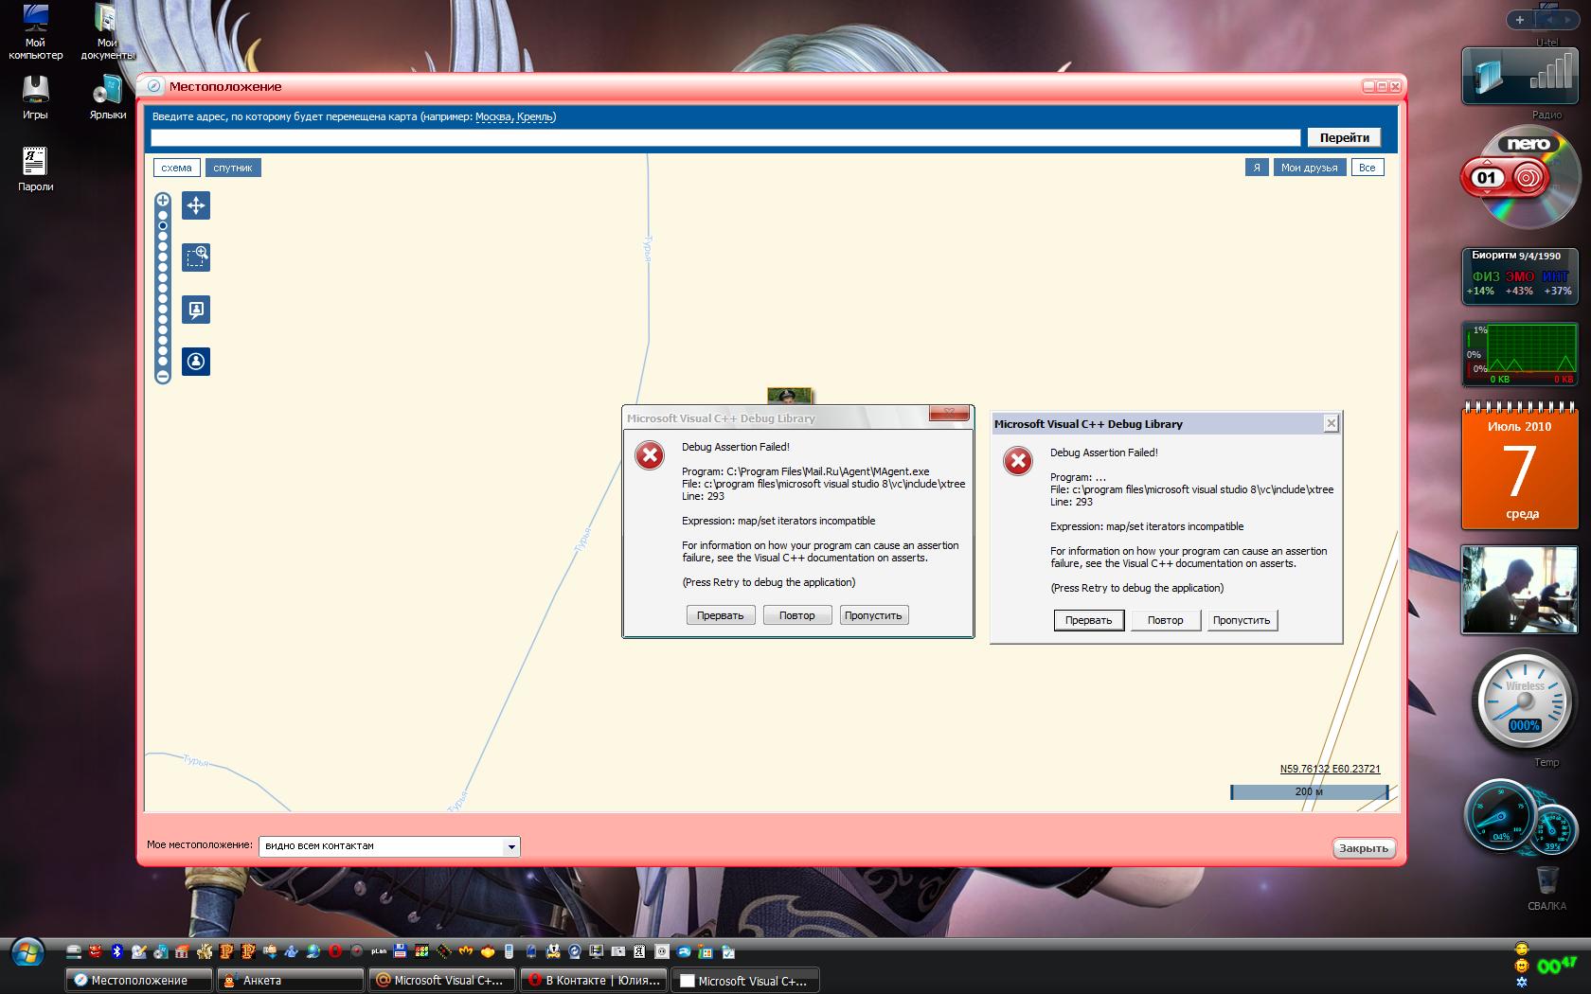Click the Перейти button
The width and height of the screenshot is (1591, 994).
[1344, 138]
